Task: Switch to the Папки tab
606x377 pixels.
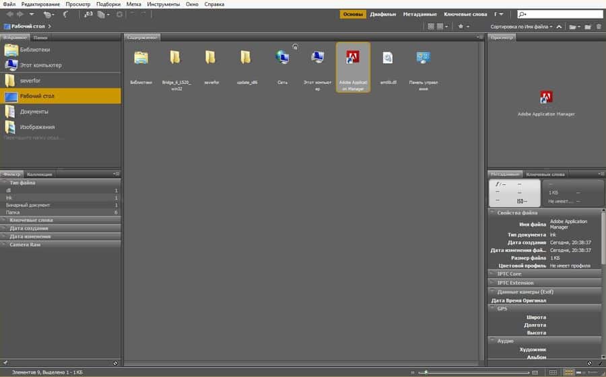Action: pyautogui.click(x=40, y=38)
